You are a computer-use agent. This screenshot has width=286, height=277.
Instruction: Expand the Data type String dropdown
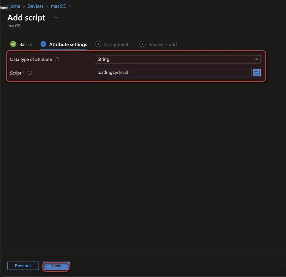click(x=178, y=59)
